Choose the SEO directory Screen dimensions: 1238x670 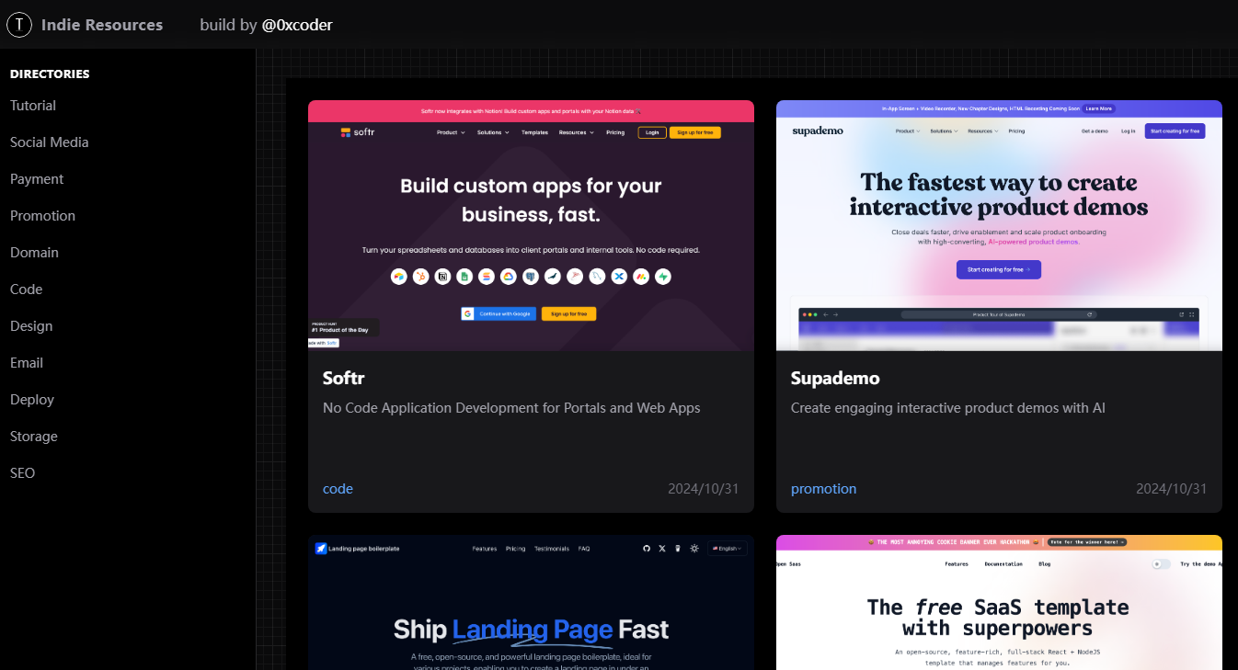click(x=23, y=473)
